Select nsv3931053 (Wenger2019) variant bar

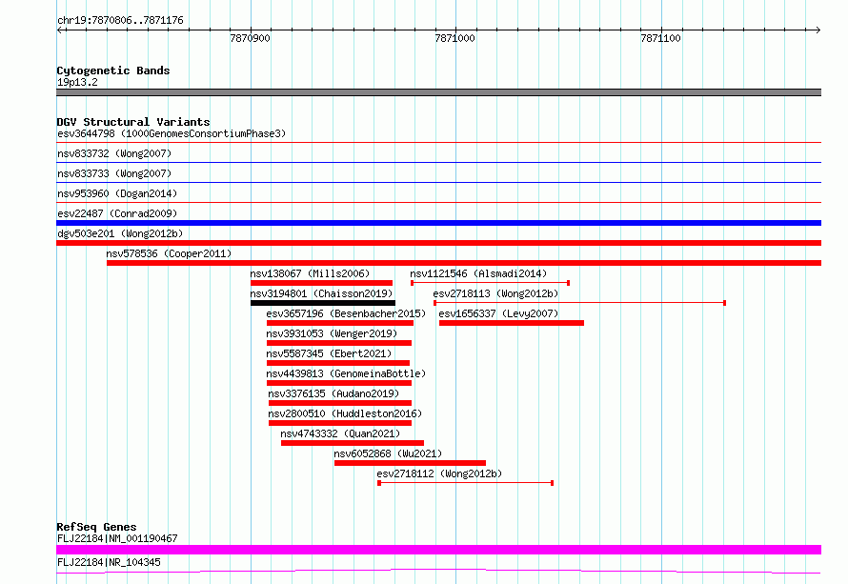(339, 343)
